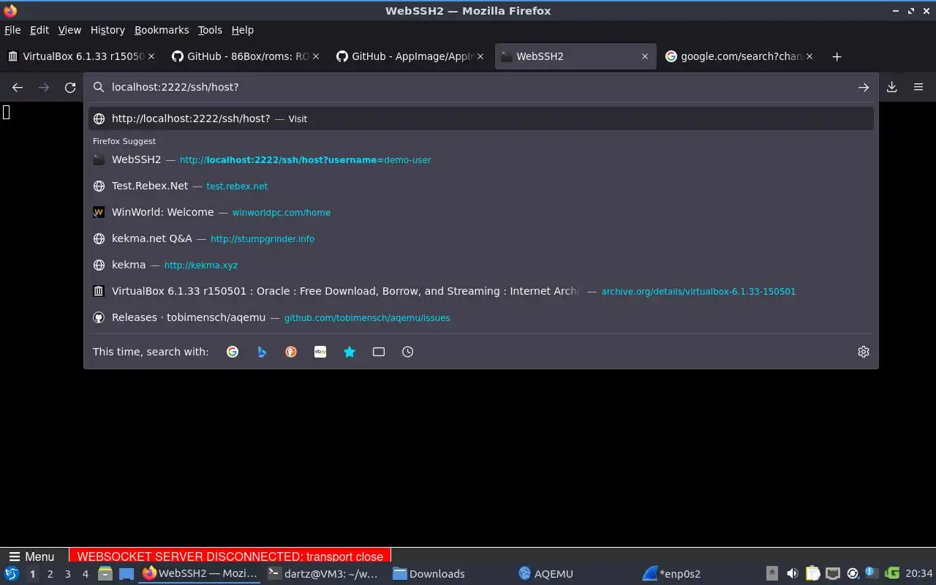Screen dimensions: 936x585
Task: Select the VirtualBox archive.org suggestion
Action: (481, 291)
